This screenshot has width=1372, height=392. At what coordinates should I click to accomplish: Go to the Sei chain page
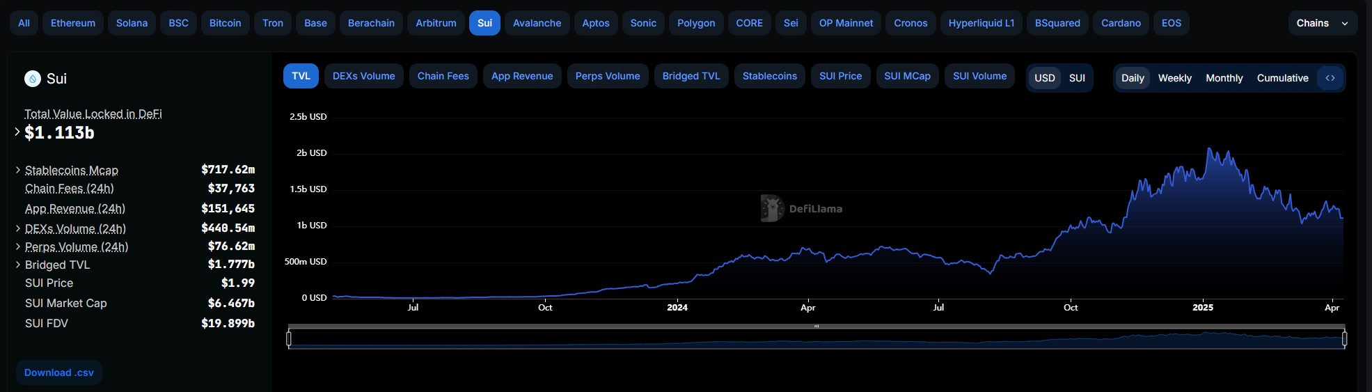[791, 23]
